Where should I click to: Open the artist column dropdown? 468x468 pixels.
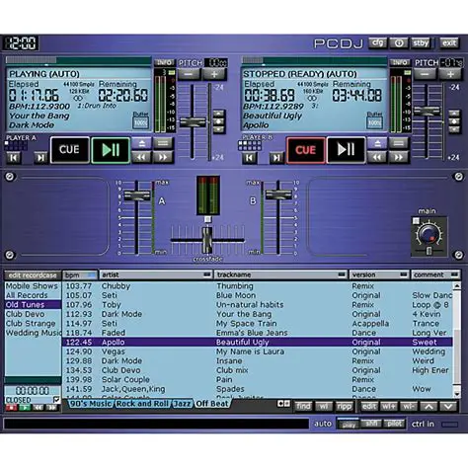coord(207,274)
